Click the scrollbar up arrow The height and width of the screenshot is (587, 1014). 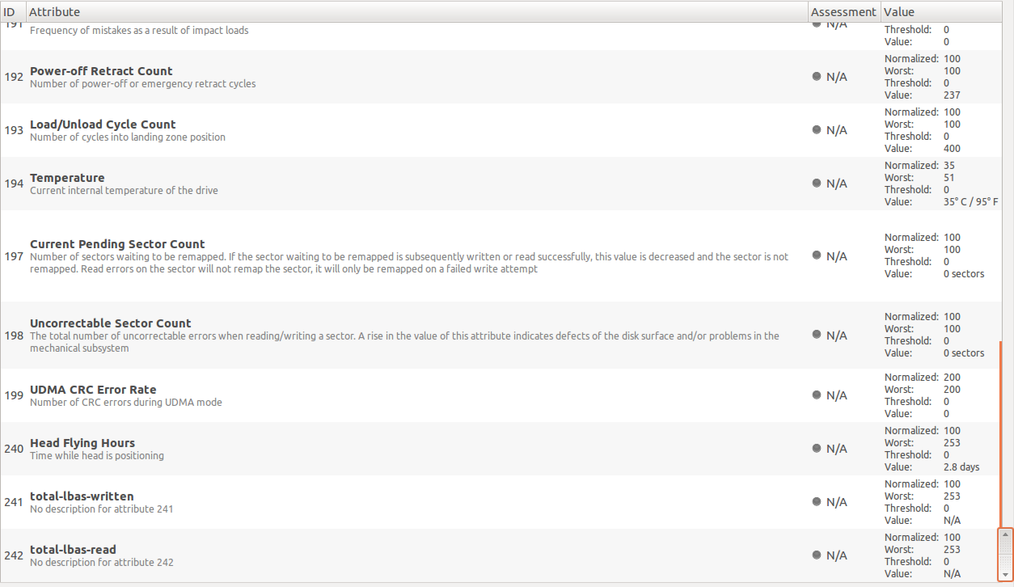point(1005,534)
